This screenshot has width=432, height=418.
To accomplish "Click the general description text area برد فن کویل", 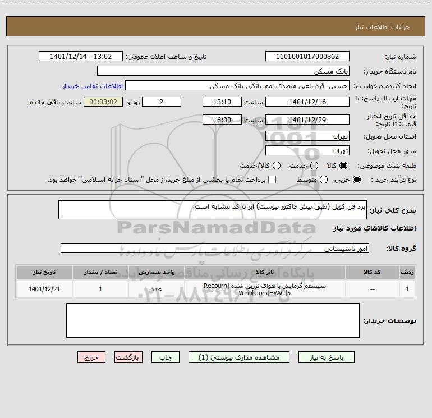I will click(213, 210).
